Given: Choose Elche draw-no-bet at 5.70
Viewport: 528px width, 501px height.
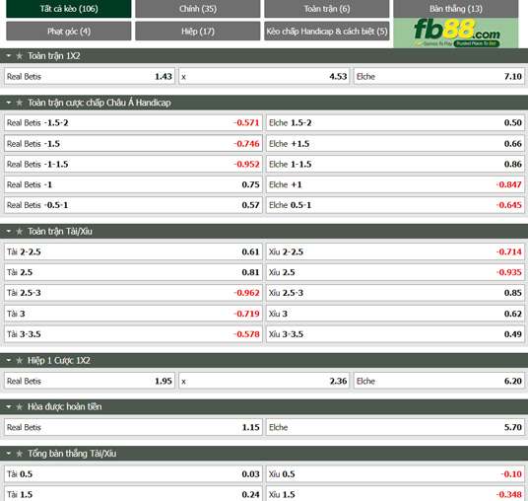Looking at the screenshot, I should pyautogui.click(x=395, y=427).
